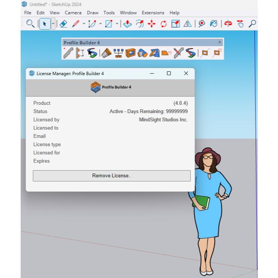Open the Camera menu
Screen dimensions: 278x278
pos(73,13)
